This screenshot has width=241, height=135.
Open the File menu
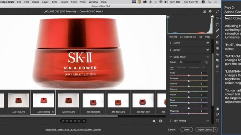(19, 2)
